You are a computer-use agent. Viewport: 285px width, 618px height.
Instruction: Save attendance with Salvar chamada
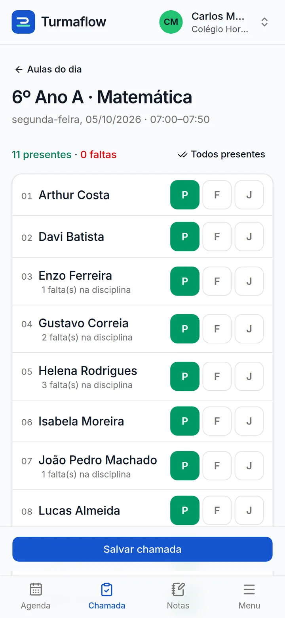coord(142,549)
